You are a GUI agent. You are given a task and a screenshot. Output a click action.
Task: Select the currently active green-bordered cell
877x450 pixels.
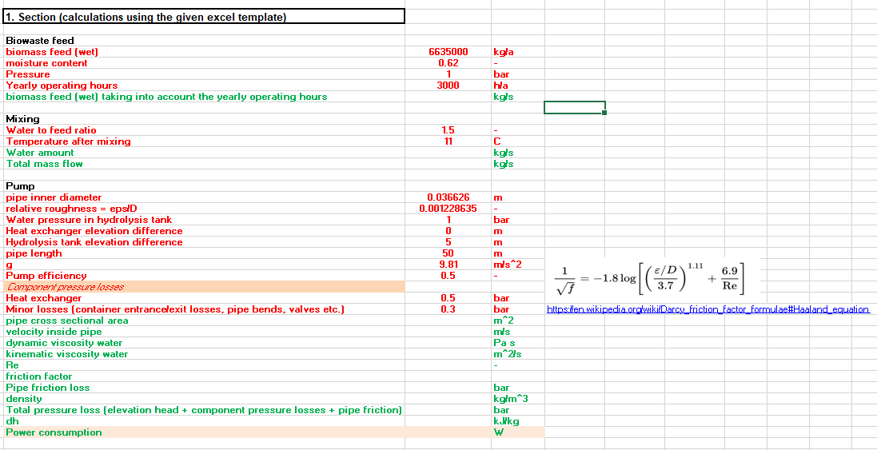point(575,107)
